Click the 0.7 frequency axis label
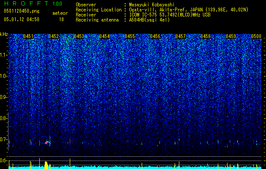The width and height of the screenshot is (266, 169). point(3,139)
